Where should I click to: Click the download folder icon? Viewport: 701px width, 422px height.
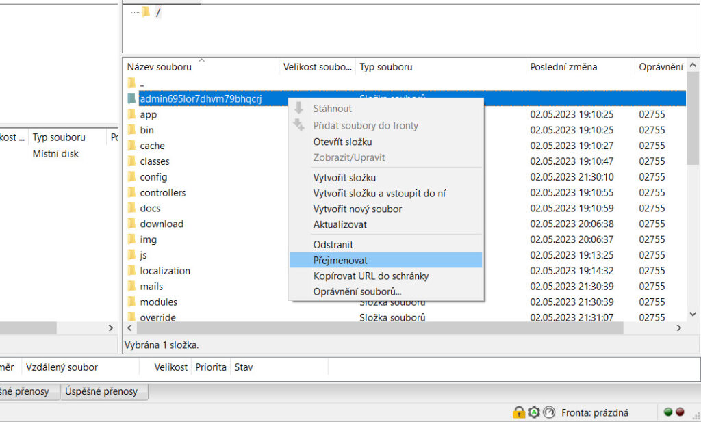tap(131, 223)
